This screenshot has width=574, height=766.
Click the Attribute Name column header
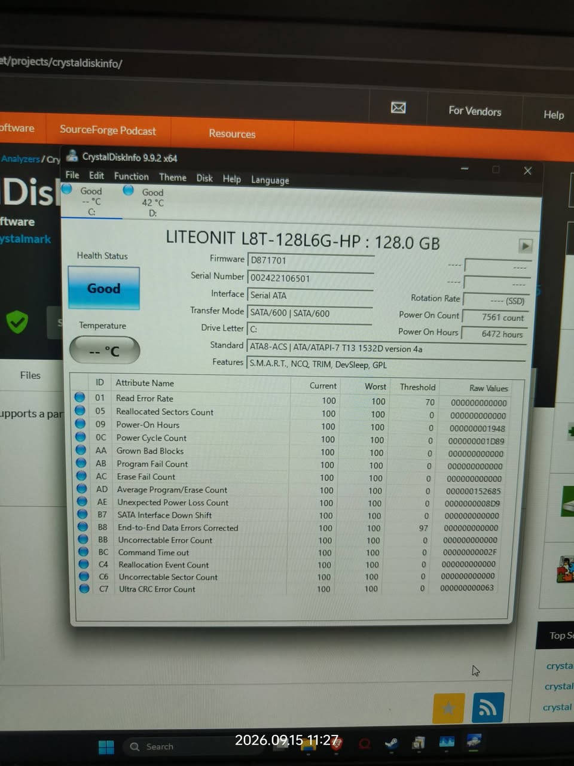click(x=145, y=383)
